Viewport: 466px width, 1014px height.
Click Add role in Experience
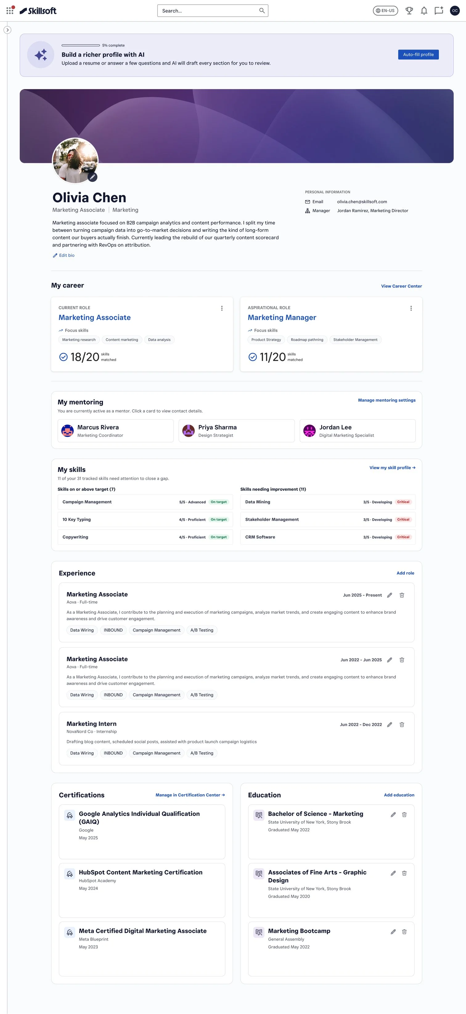[x=405, y=573]
